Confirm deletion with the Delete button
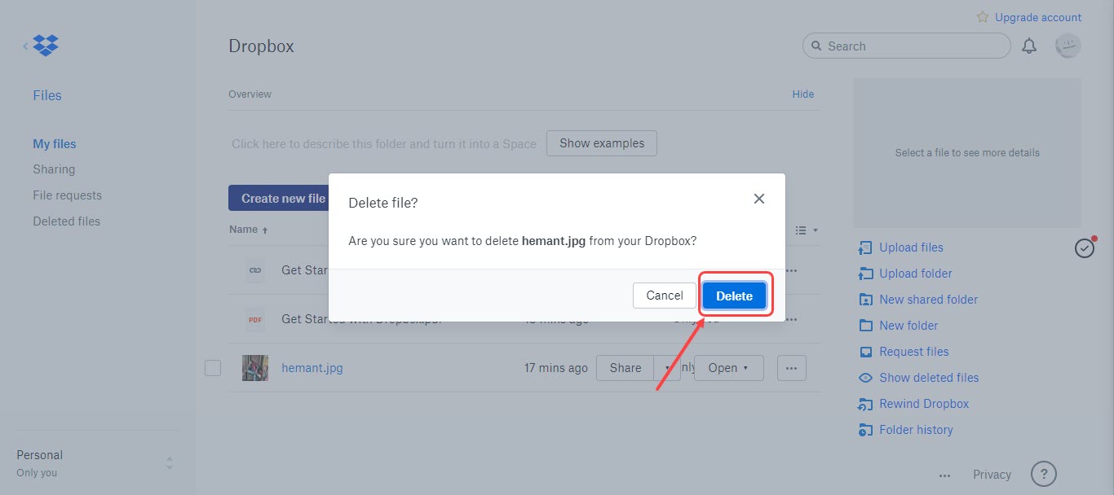This screenshot has height=495, width=1114. pyautogui.click(x=733, y=295)
